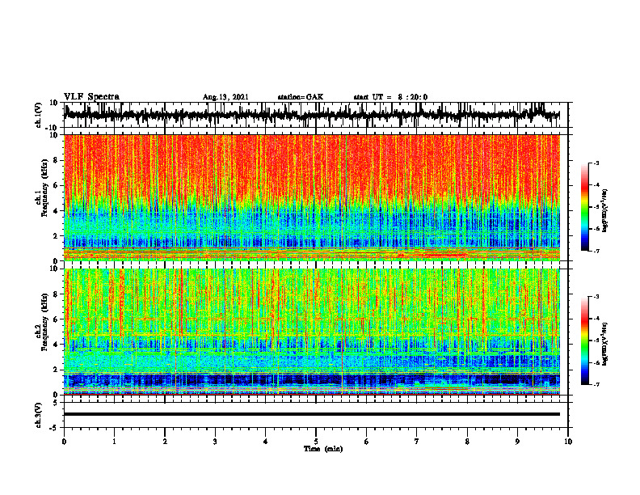Click the "-3" label atop the ch.1 colorbar
640x495 pixels.
click(596, 163)
